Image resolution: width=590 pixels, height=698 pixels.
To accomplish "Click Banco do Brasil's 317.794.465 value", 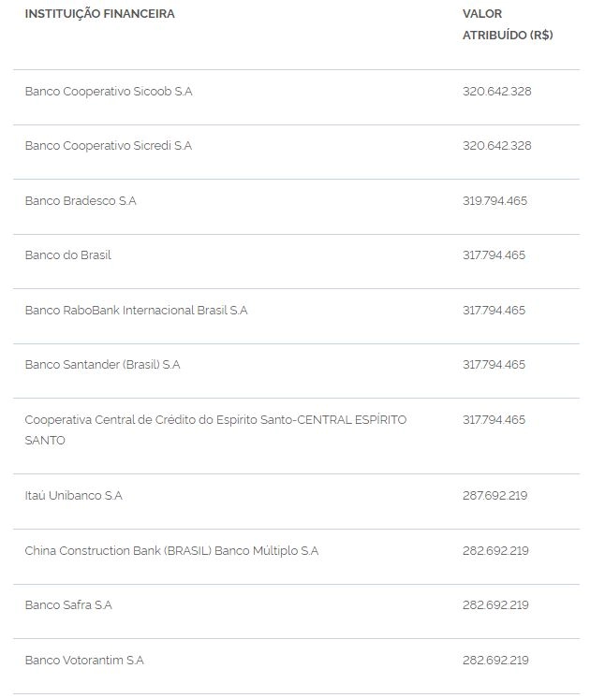I will 494,255.
